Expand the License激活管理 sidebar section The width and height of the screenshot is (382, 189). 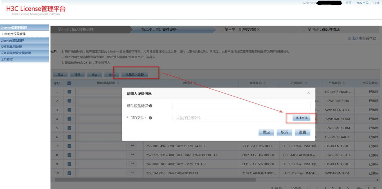(24, 40)
